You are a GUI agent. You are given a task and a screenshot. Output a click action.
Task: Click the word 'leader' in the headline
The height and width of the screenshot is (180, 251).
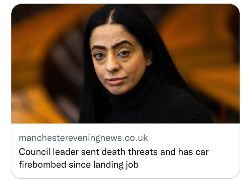tap(66, 152)
